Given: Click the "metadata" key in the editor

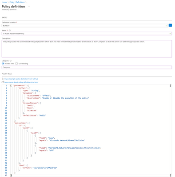Looking at the screenshot, I should tap(28, 93).
